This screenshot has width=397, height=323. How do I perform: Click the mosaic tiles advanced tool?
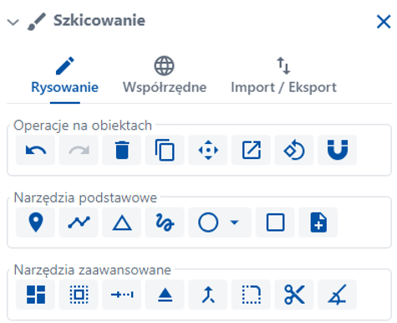(x=35, y=295)
